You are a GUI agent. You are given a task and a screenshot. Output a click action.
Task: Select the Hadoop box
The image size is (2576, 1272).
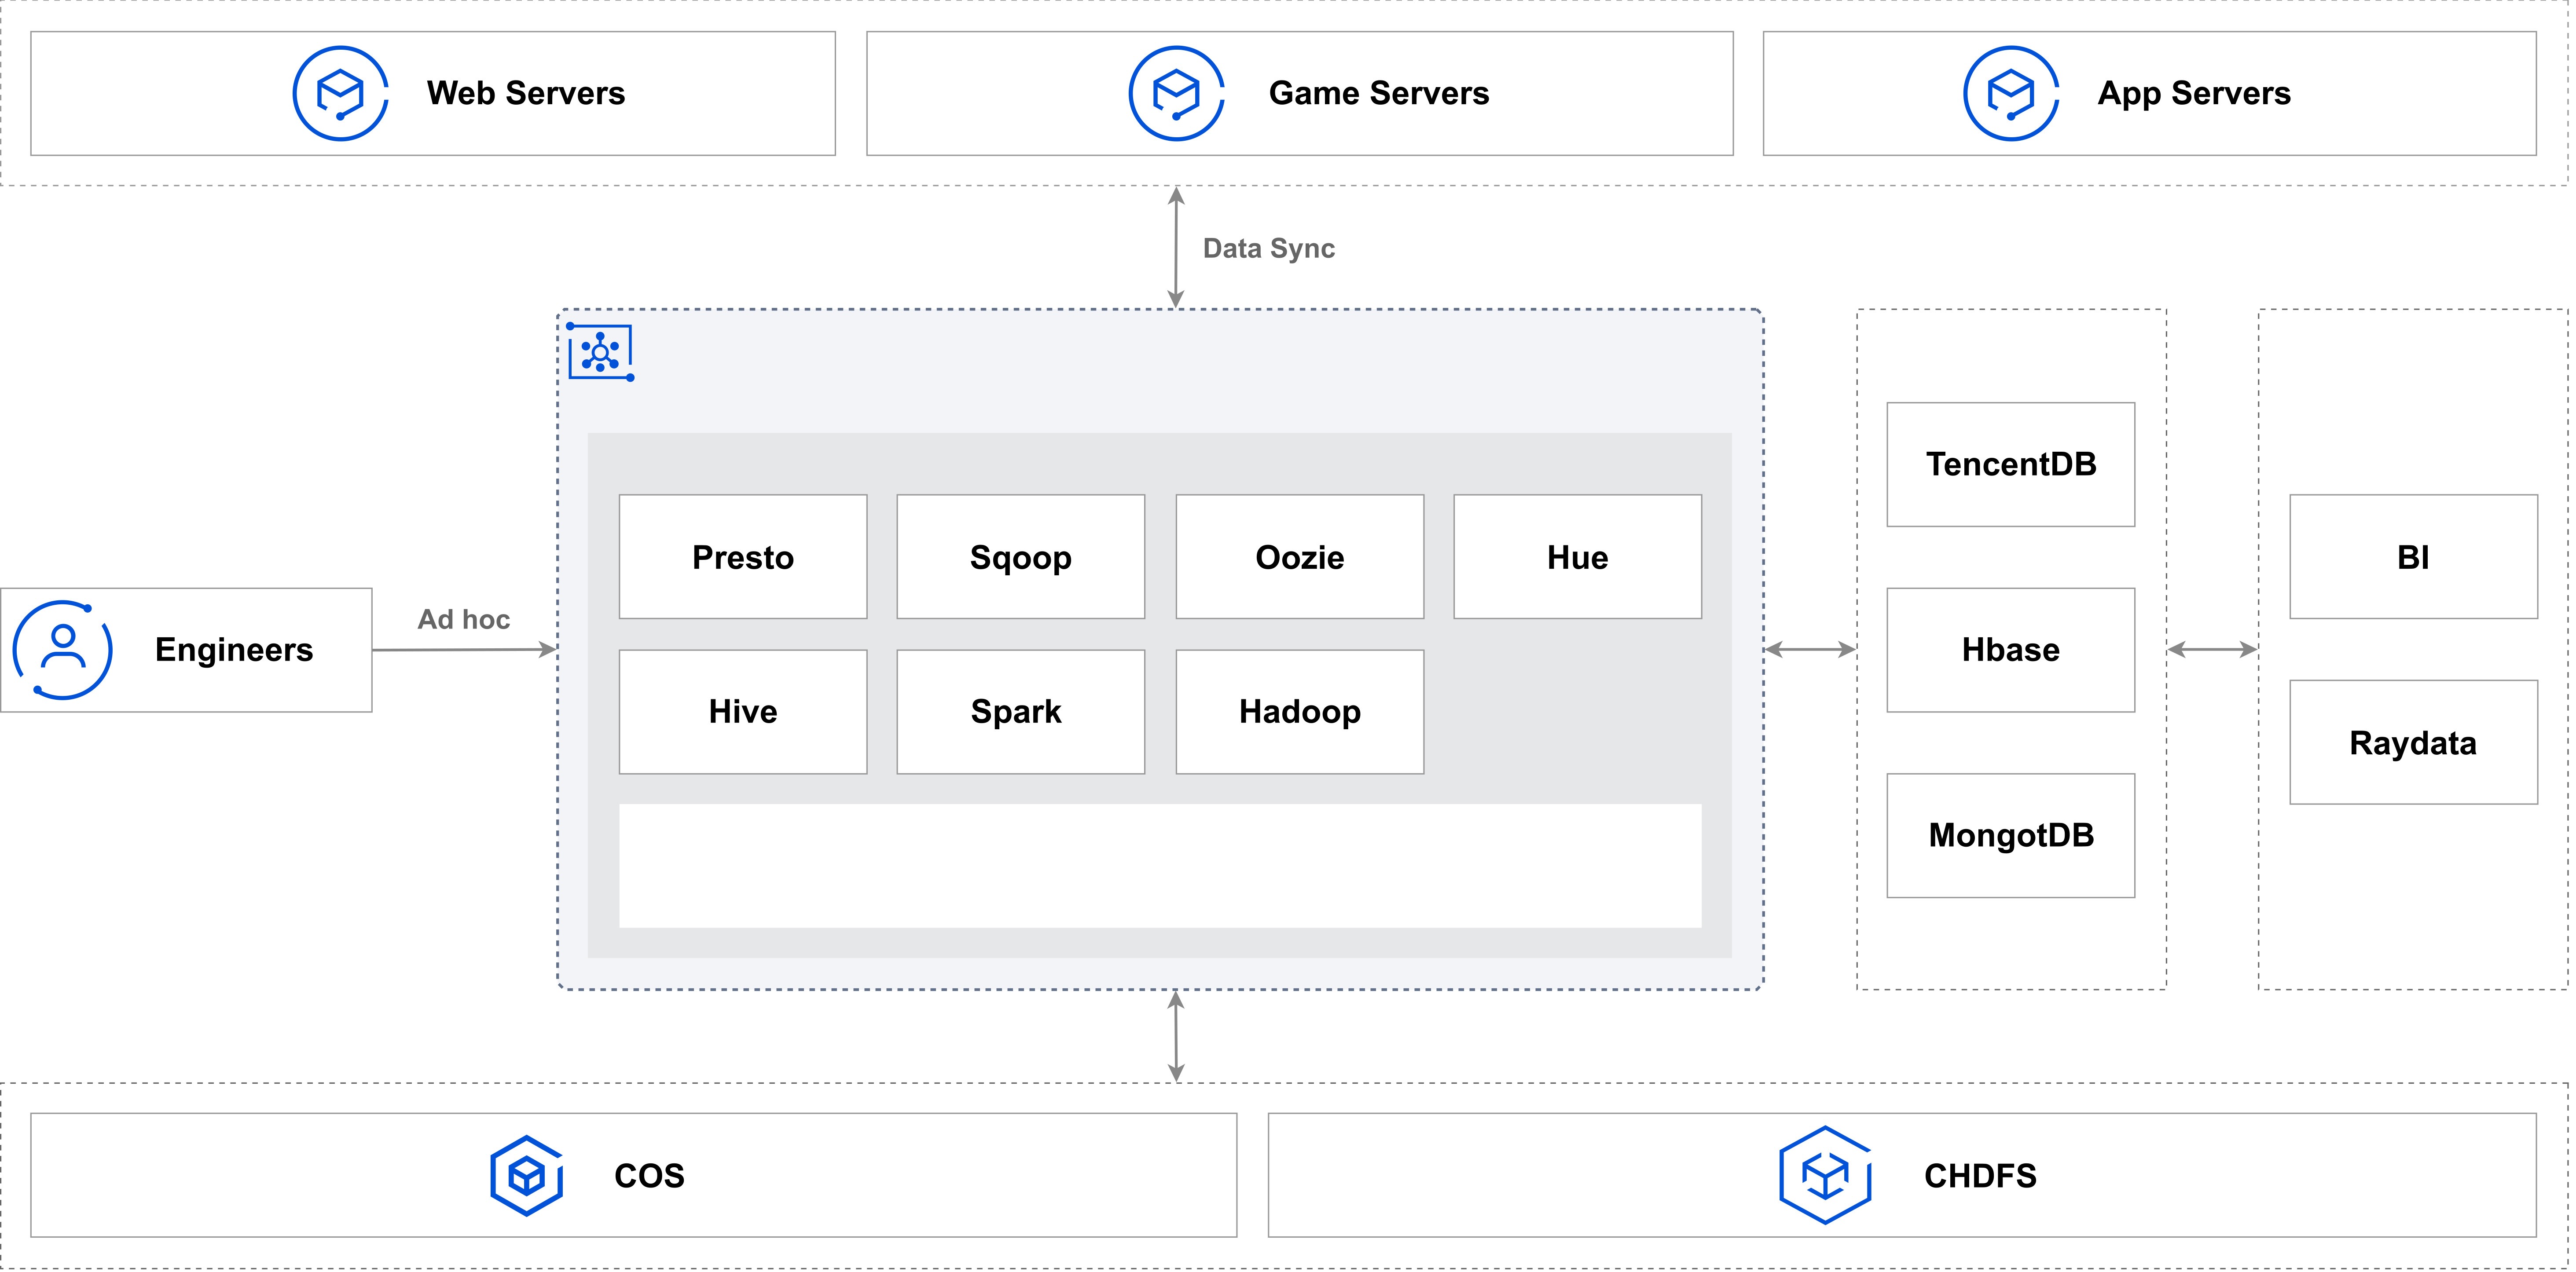coord(1299,712)
